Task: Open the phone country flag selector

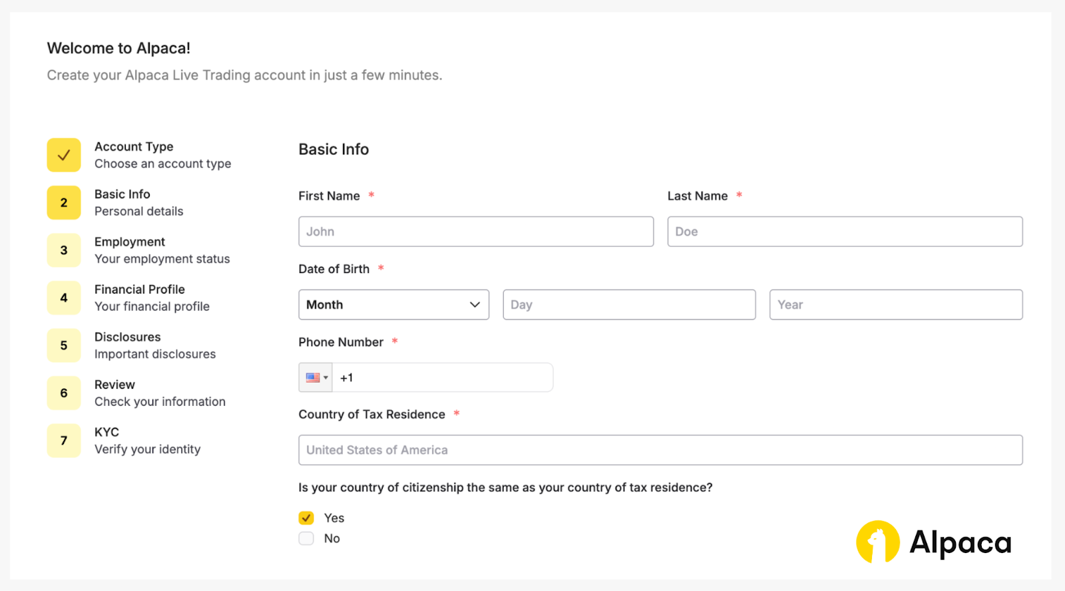Action: tap(316, 378)
